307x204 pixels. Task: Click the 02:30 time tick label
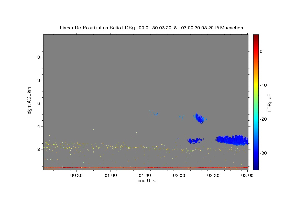pos(213,176)
